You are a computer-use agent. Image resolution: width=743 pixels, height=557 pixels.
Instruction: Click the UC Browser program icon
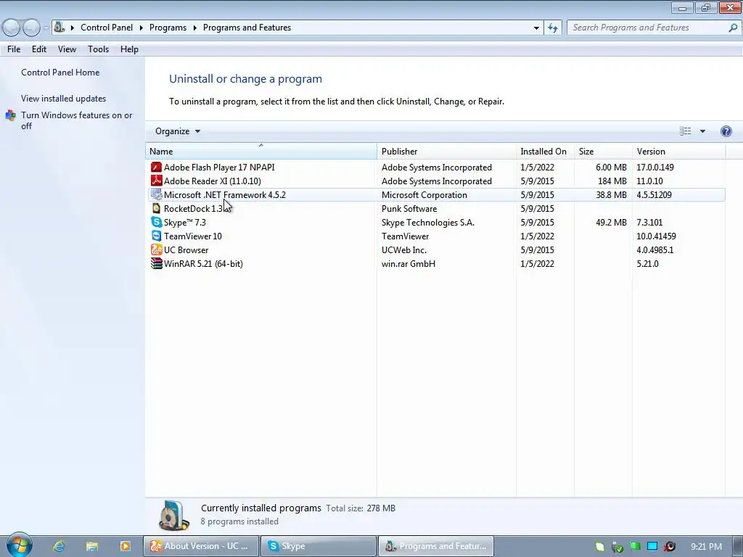156,249
